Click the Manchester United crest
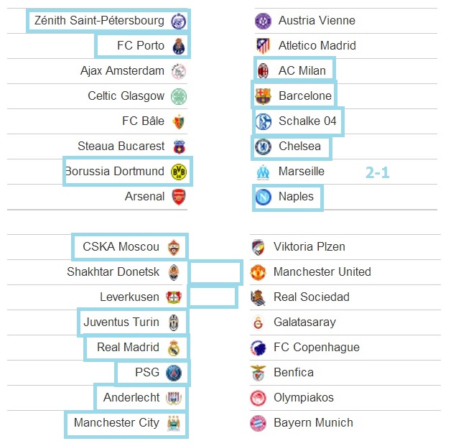The height and width of the screenshot is (446, 461). click(x=258, y=272)
